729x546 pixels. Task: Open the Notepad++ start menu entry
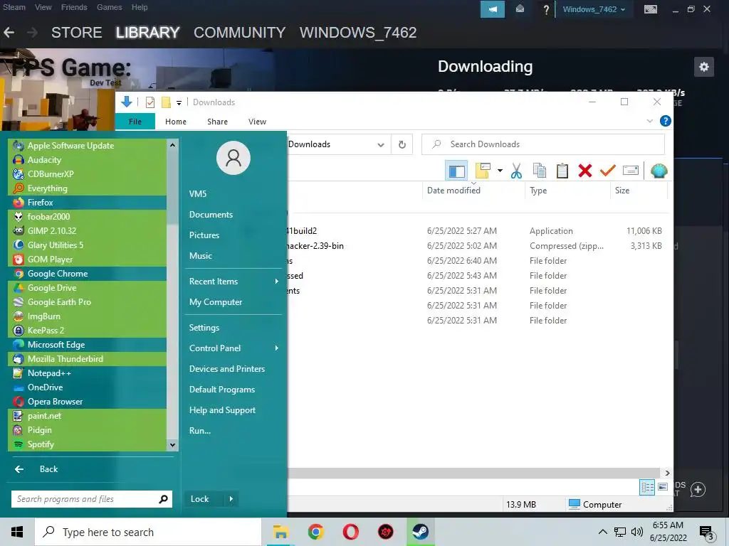coord(88,373)
